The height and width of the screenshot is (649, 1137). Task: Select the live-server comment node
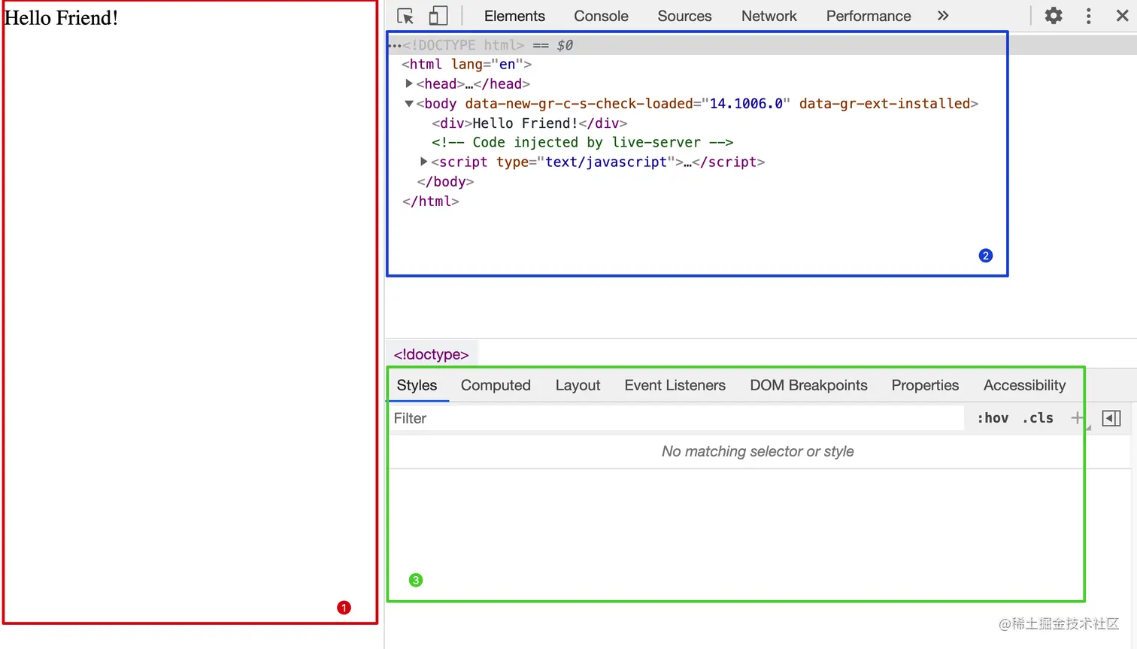point(582,143)
